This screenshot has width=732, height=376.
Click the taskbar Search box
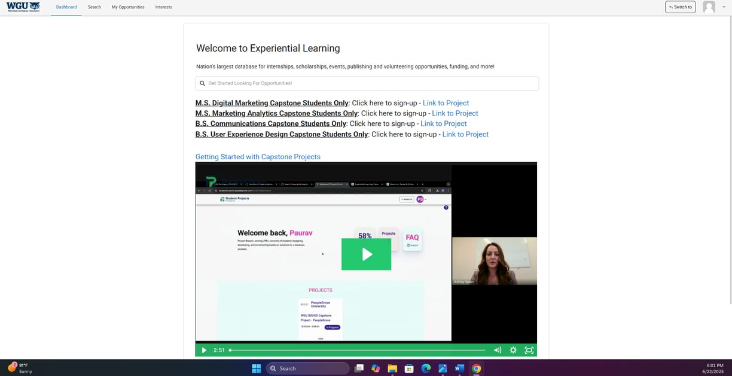[x=307, y=368]
